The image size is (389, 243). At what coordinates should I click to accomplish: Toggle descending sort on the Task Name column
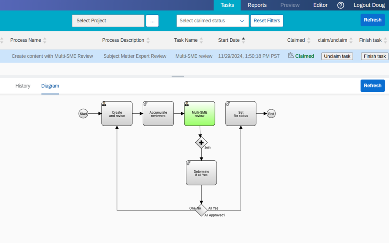point(202,42)
